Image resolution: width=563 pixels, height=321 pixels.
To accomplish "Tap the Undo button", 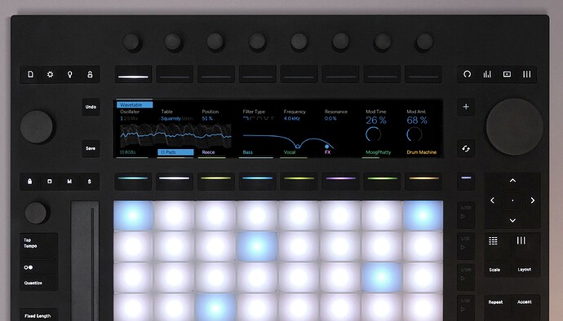I will [x=91, y=107].
